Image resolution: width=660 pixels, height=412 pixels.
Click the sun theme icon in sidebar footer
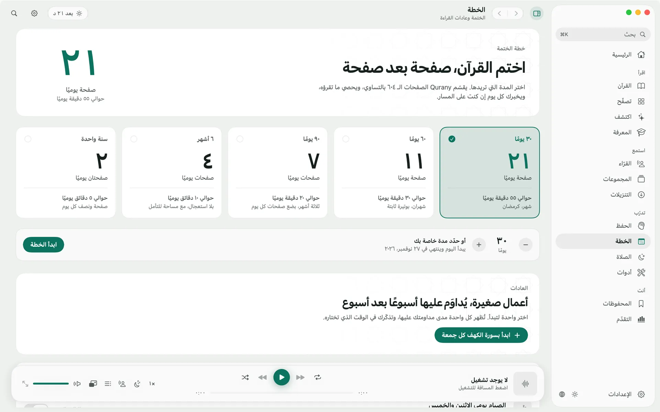click(575, 394)
